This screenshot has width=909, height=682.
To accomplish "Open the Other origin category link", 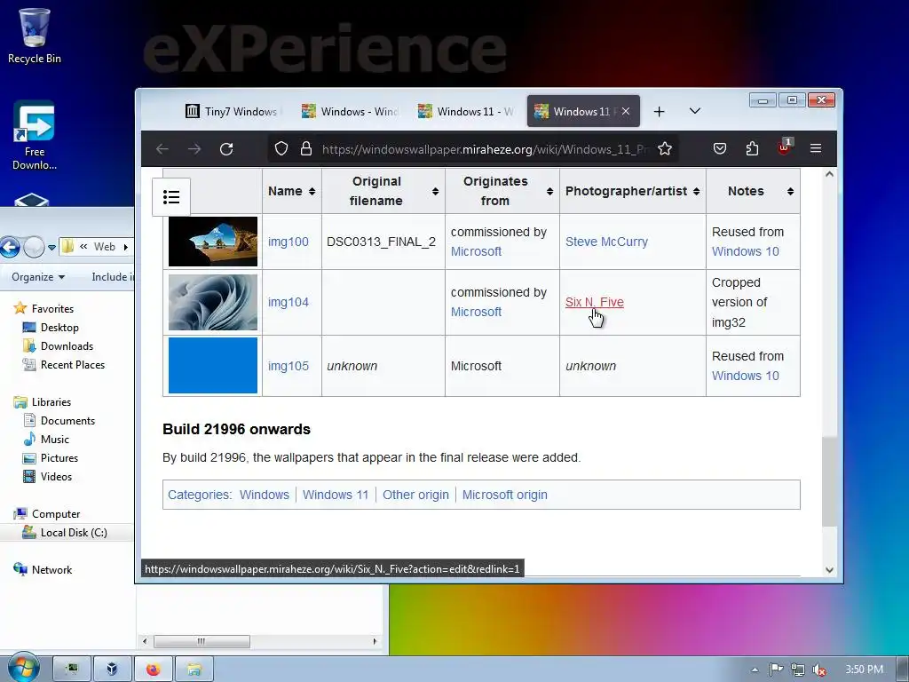I will (415, 495).
